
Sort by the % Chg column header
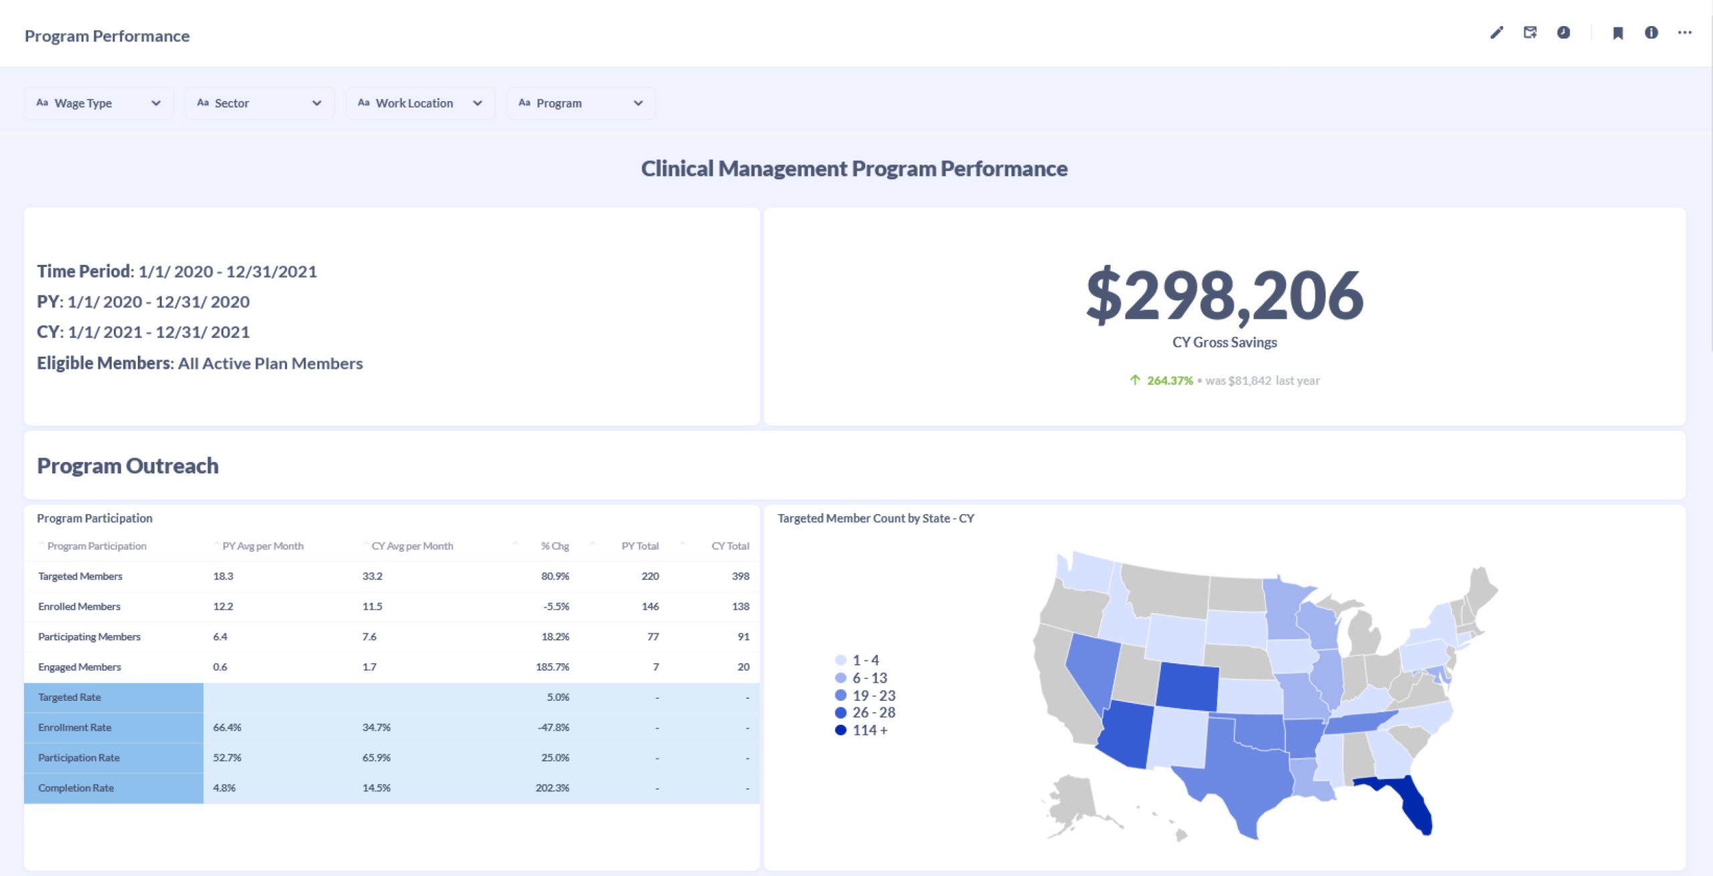coord(555,546)
